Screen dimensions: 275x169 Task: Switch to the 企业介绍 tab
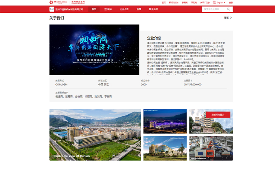coord(124,9)
